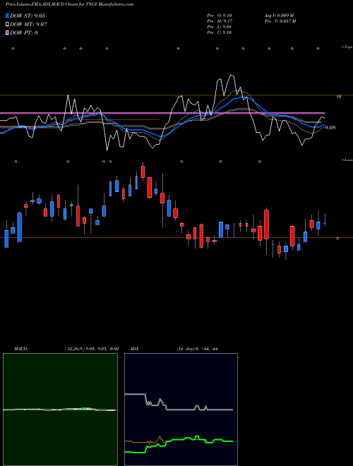
Task: Select the 'DOW MT: 9.07' legend label
Action: coord(28,25)
